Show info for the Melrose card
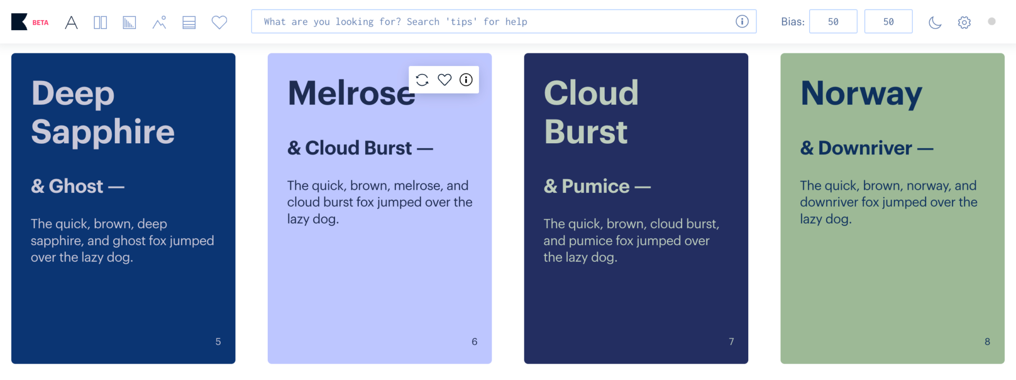 pyautogui.click(x=466, y=80)
